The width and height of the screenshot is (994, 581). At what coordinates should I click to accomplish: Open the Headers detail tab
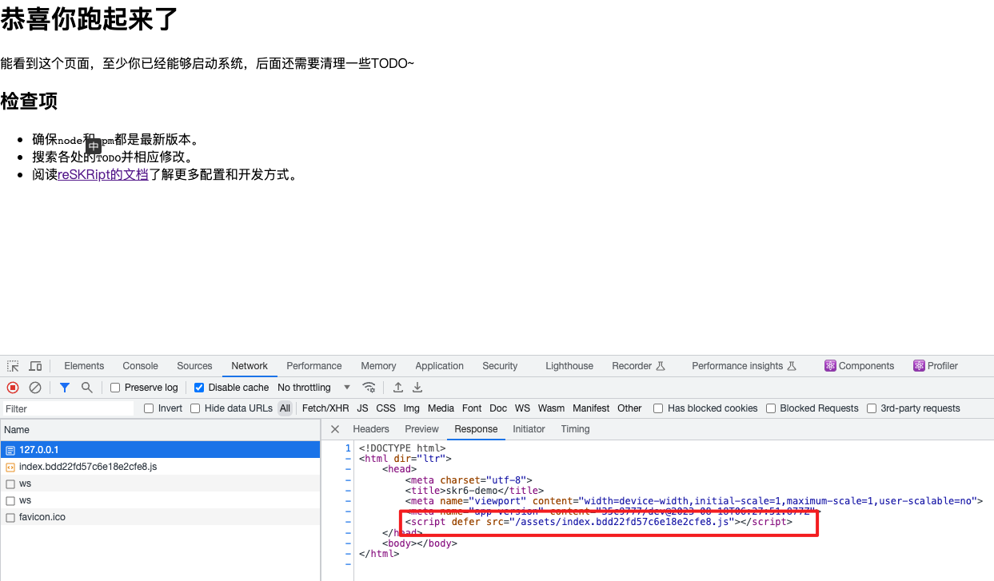371,429
